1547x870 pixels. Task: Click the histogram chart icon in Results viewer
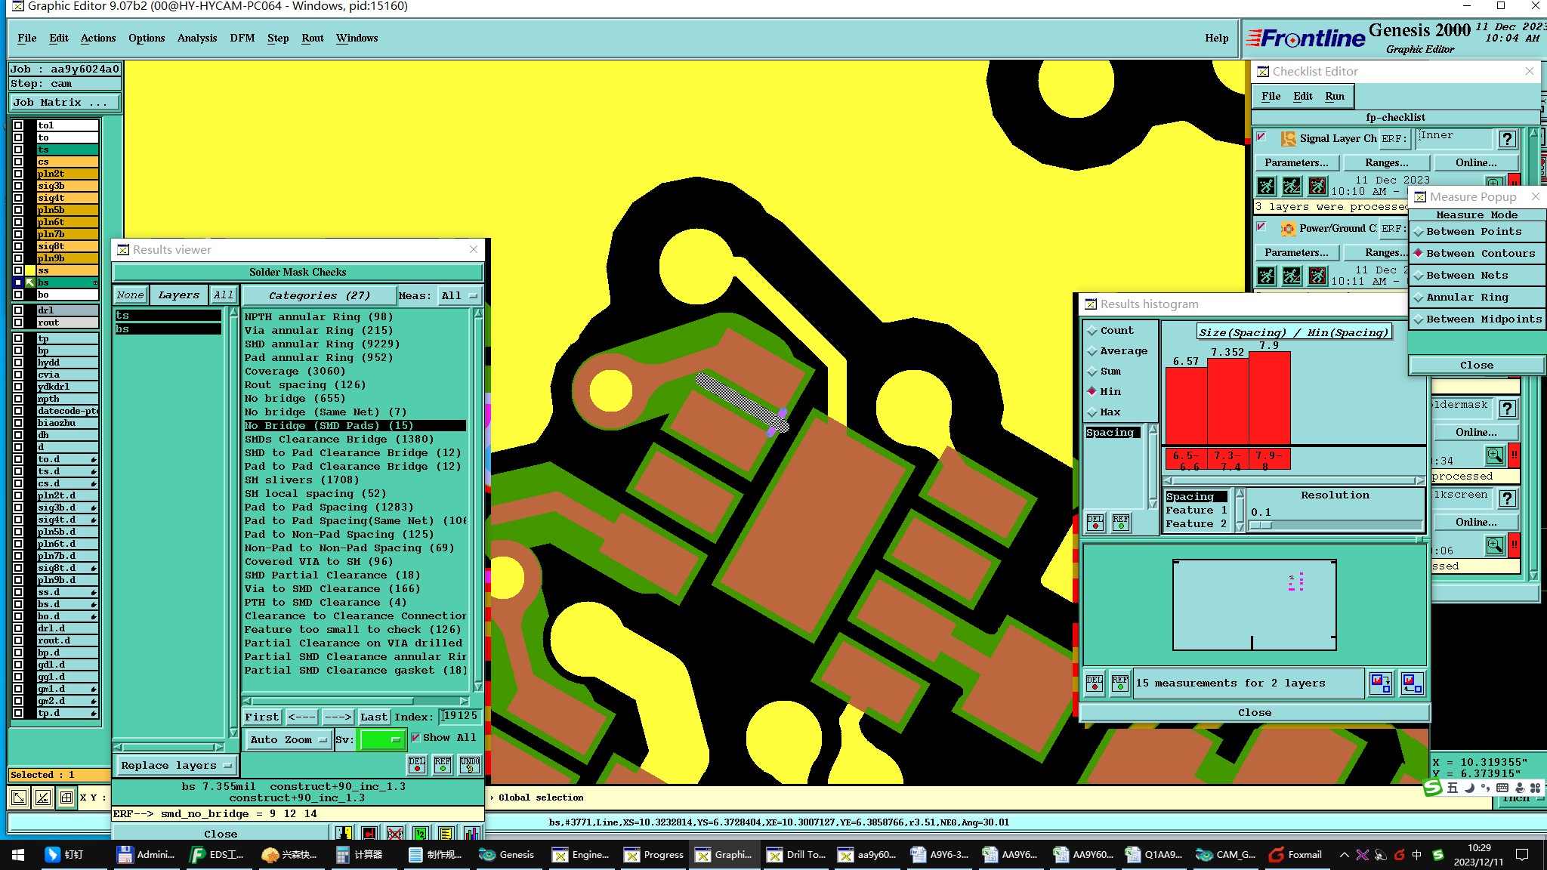pyautogui.click(x=471, y=834)
